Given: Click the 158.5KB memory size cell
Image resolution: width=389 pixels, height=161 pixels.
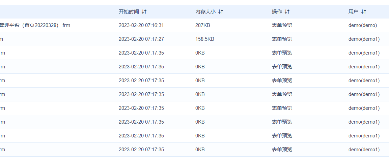Looking at the screenshot, I should 205,39.
